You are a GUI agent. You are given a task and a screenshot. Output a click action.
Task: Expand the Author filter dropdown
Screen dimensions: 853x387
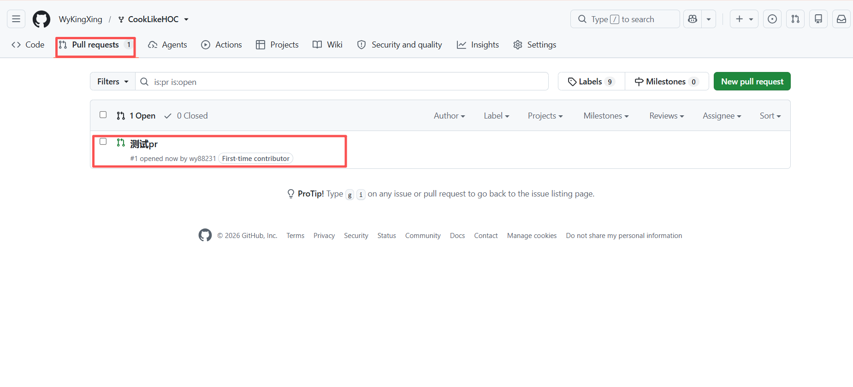450,116
